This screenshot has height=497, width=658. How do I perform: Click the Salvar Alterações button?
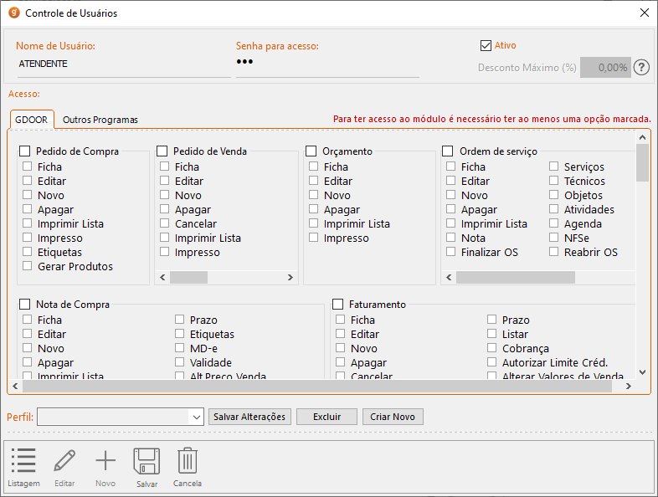tap(249, 417)
